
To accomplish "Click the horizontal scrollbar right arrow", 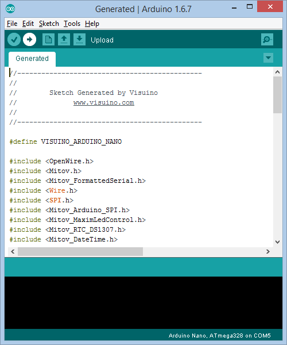I will (268, 251).
